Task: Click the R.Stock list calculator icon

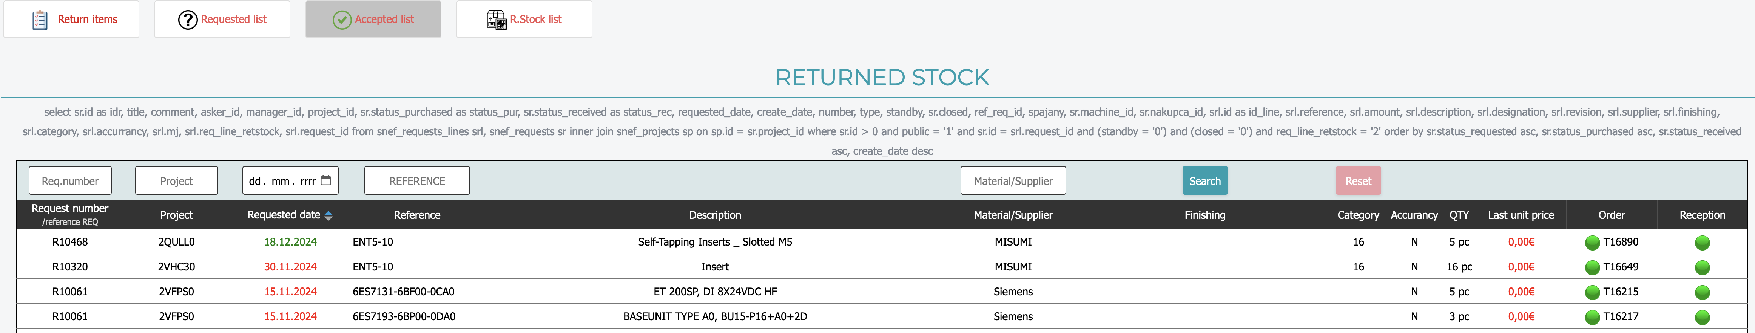Action: 496,20
